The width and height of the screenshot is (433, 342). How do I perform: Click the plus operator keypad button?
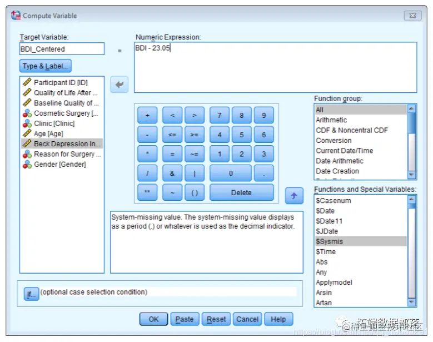147,115
